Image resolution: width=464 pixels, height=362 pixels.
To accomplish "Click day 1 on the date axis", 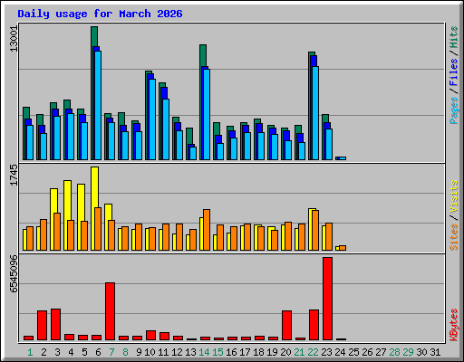I will point(30,352).
